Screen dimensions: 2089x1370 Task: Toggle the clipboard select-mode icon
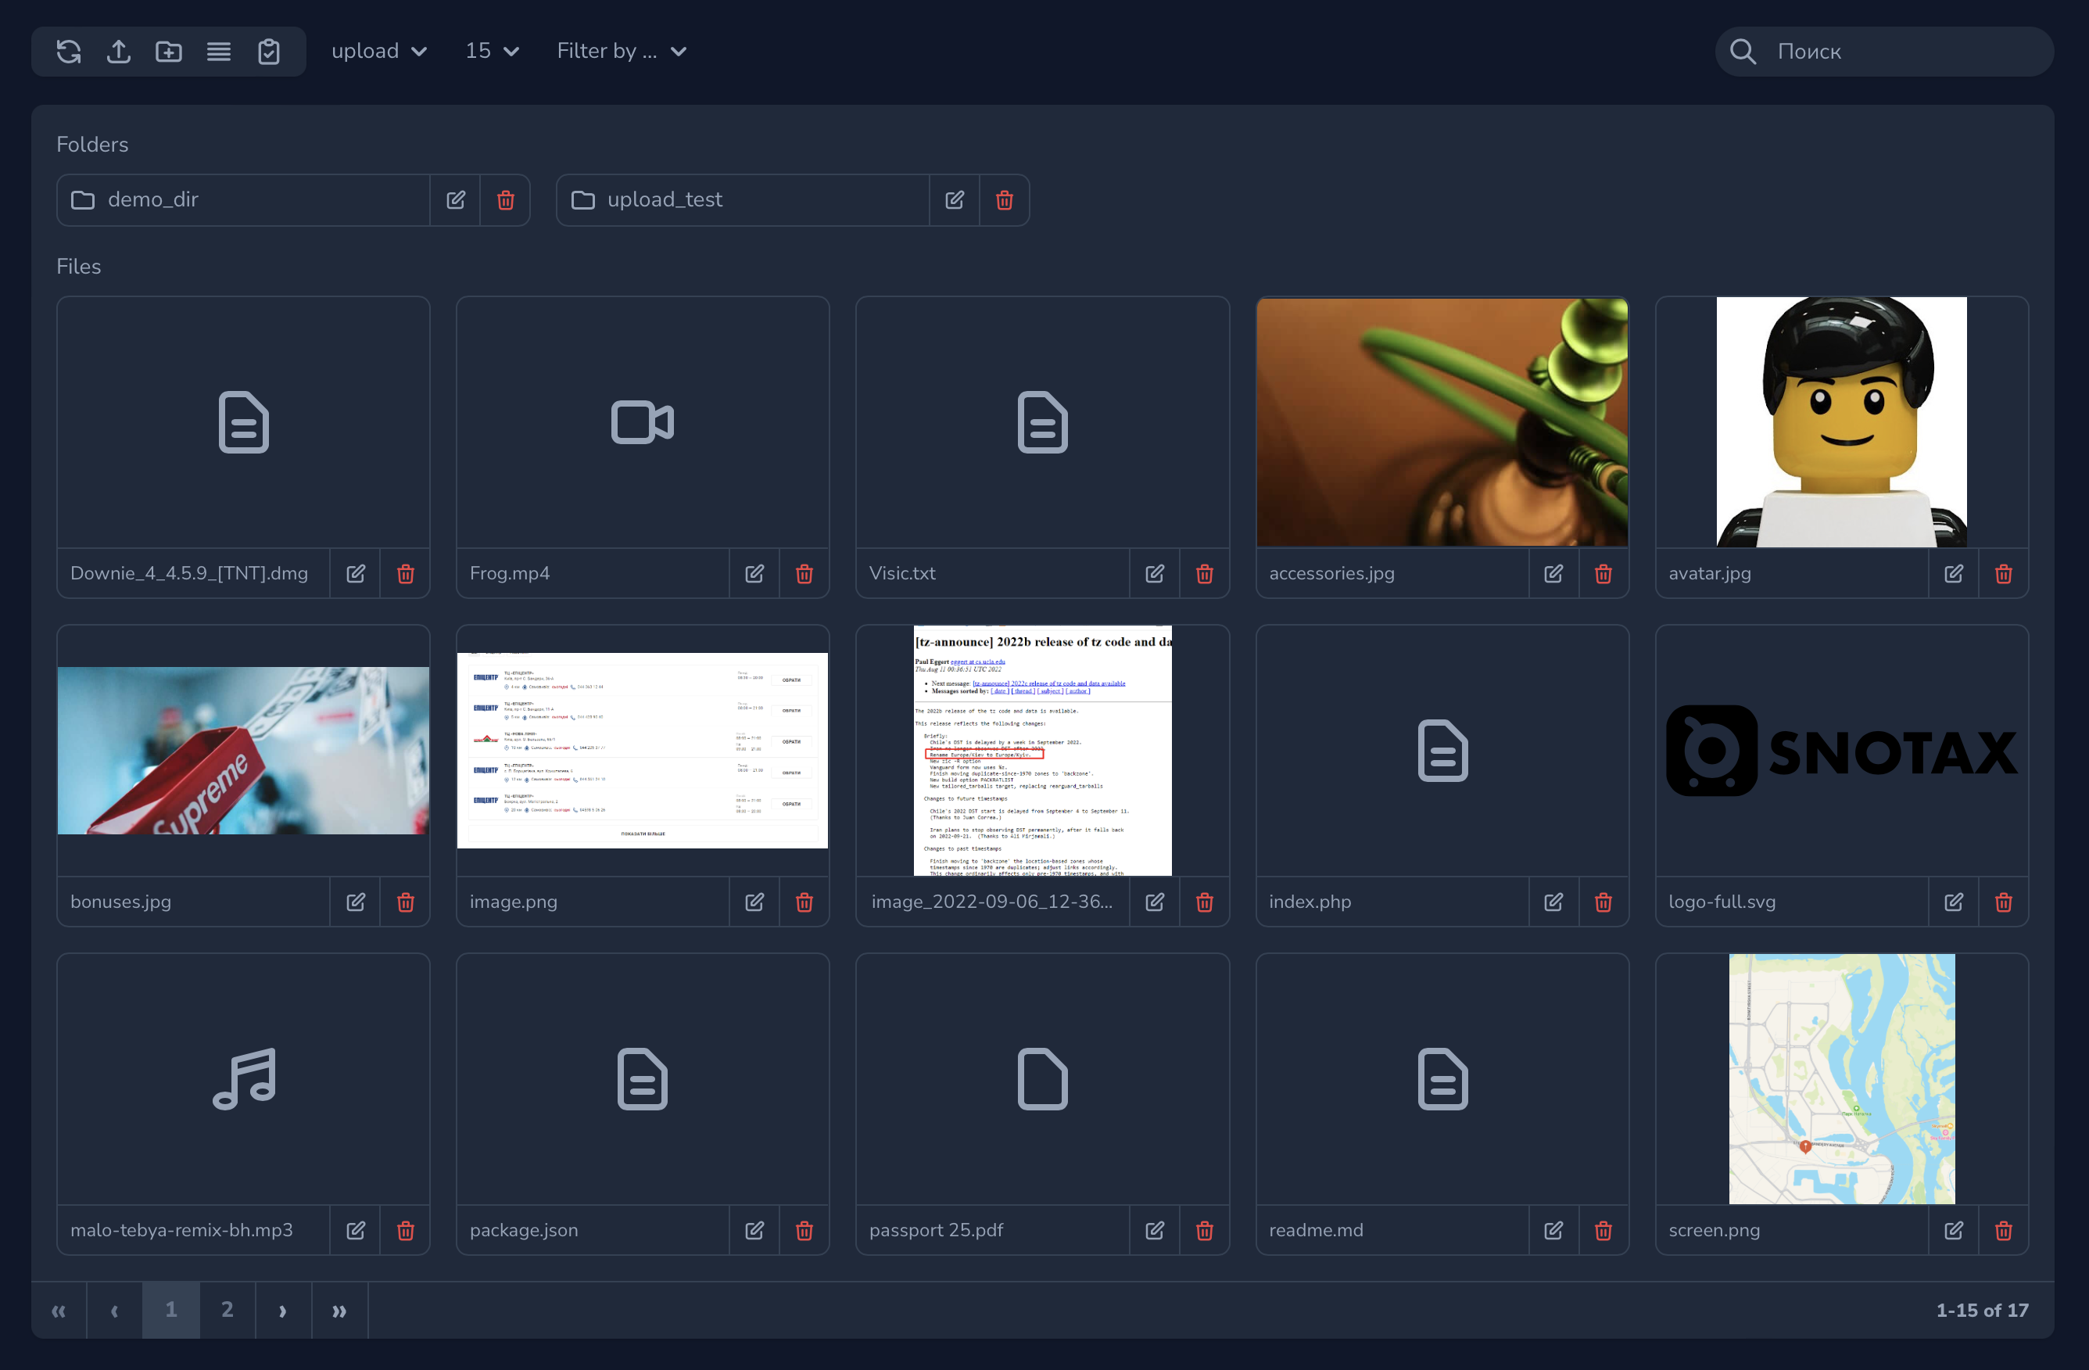[269, 52]
